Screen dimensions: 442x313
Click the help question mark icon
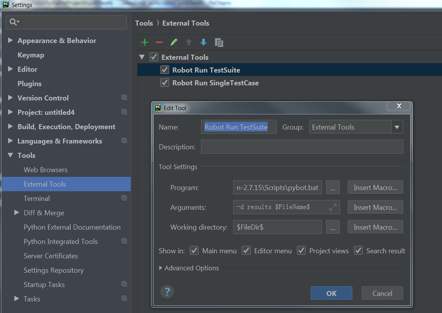pyautogui.click(x=167, y=292)
